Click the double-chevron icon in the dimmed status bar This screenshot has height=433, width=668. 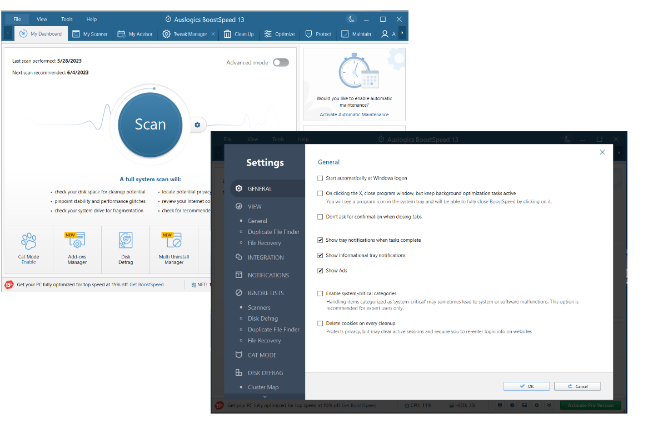[549, 405]
